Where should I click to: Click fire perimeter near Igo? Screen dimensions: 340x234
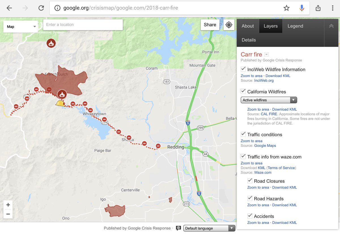click(115, 210)
